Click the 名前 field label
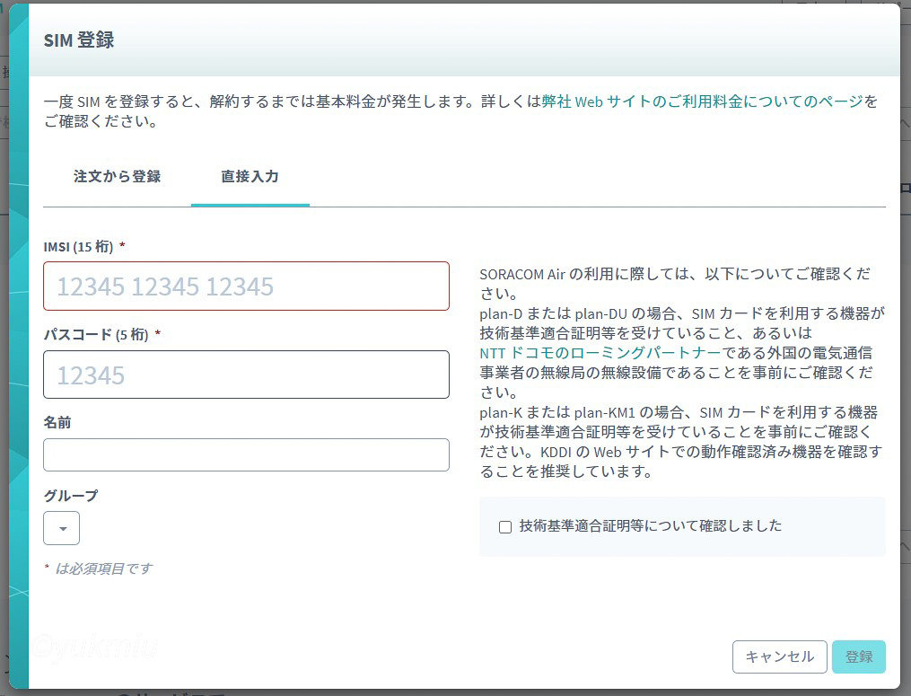Image resolution: width=911 pixels, height=696 pixels. click(x=57, y=422)
